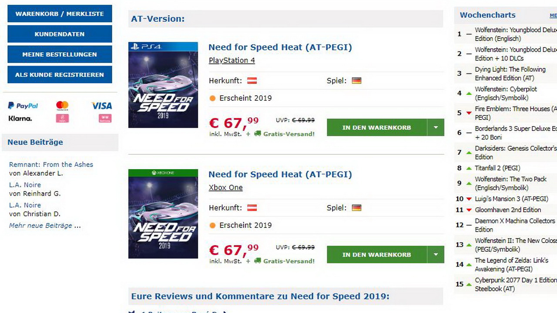
Task: Click orange availability dot on Xbox One listing
Action: 212,225
